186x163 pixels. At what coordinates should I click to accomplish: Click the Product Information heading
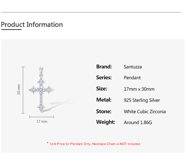(x=32, y=25)
